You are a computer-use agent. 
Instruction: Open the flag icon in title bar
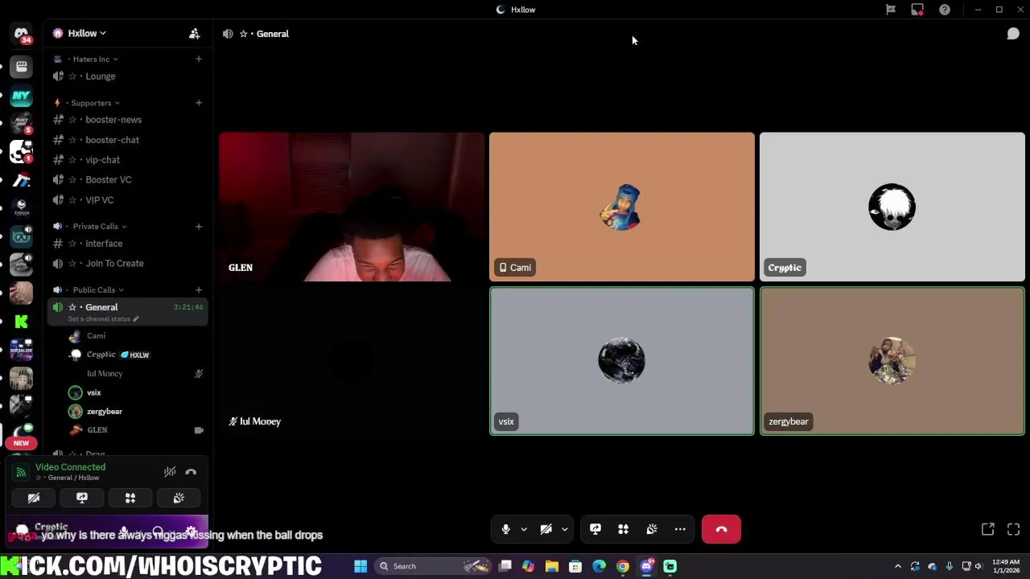point(891,10)
